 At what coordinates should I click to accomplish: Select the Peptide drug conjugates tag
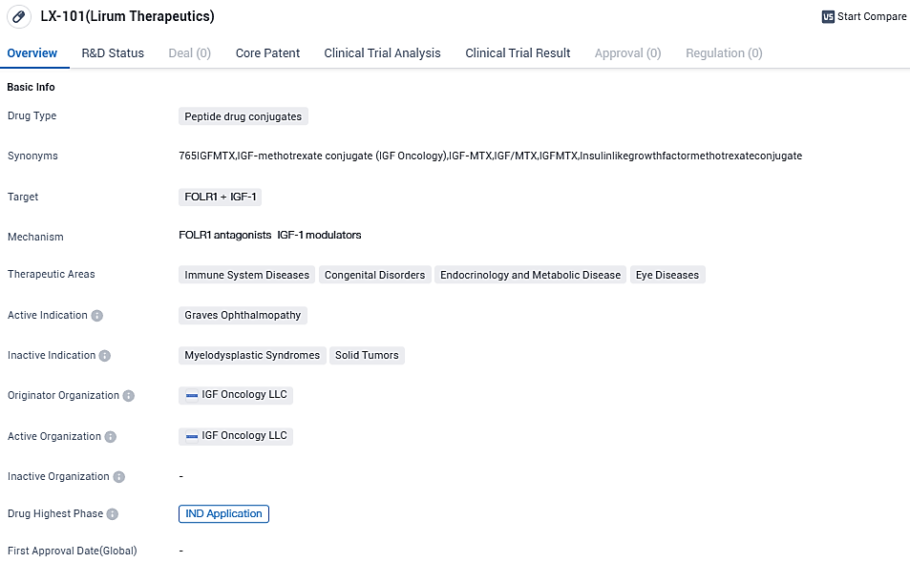coord(243,116)
